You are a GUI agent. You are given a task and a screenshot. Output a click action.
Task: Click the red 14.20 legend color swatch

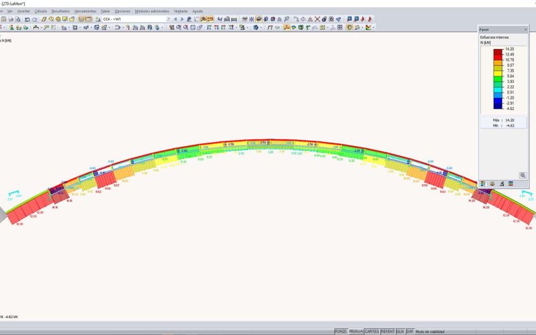(x=498, y=52)
